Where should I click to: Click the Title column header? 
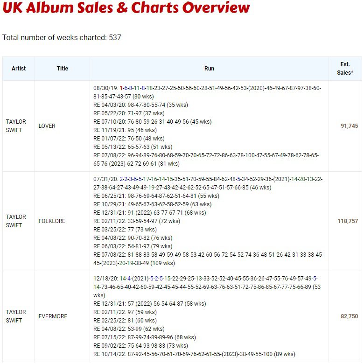click(63, 69)
